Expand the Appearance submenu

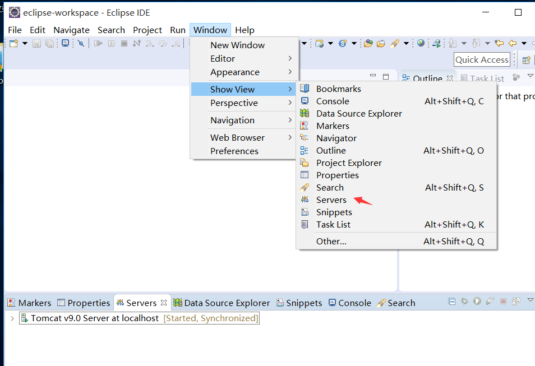click(x=245, y=72)
